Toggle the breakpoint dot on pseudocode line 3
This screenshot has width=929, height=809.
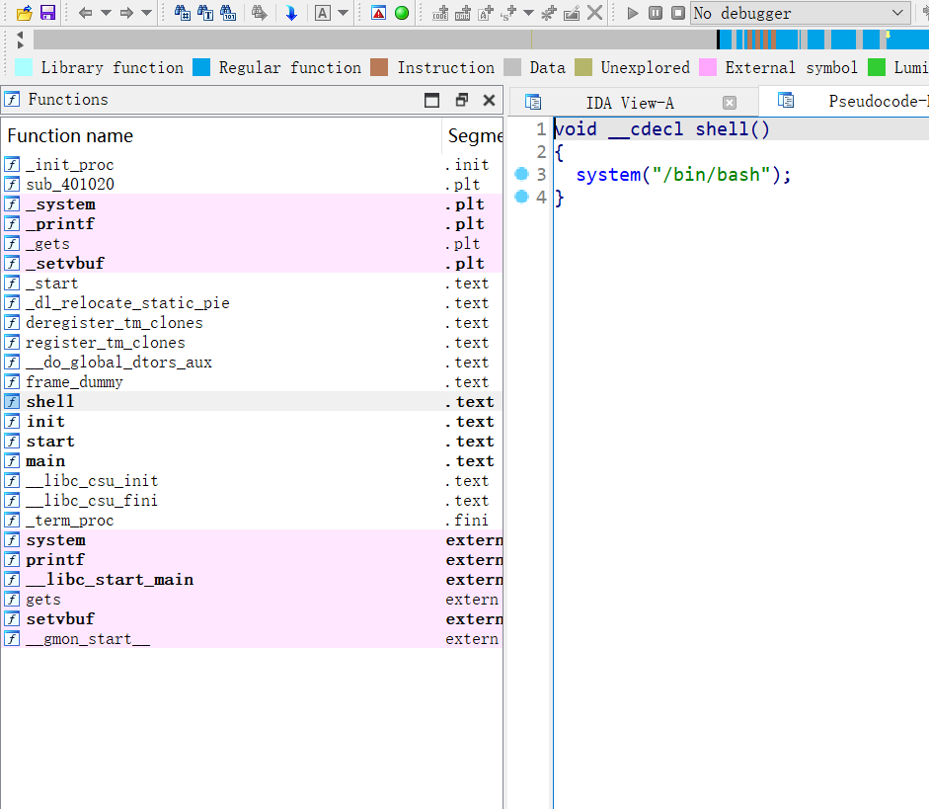521,174
